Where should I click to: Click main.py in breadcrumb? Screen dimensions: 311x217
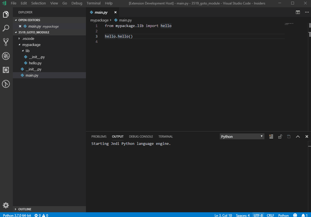(x=125, y=20)
